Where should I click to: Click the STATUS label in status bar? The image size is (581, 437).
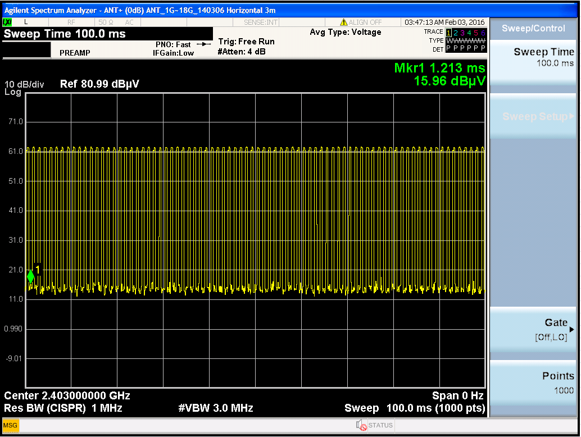pyautogui.click(x=380, y=425)
